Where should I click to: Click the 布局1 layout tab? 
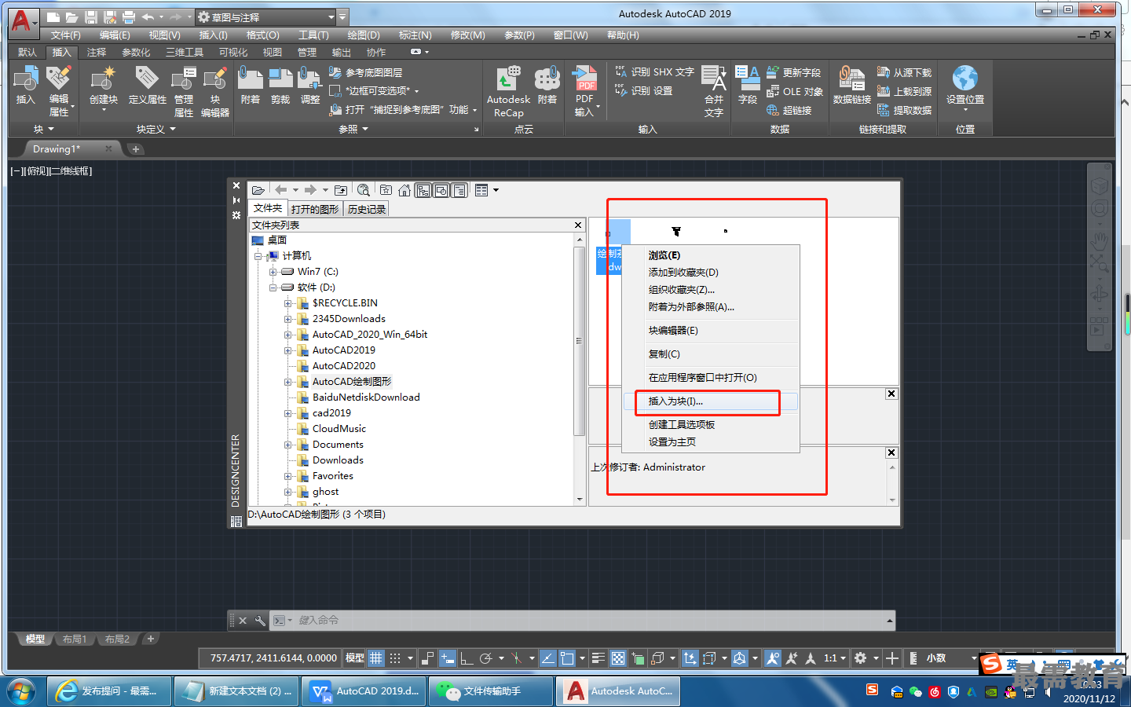75,639
